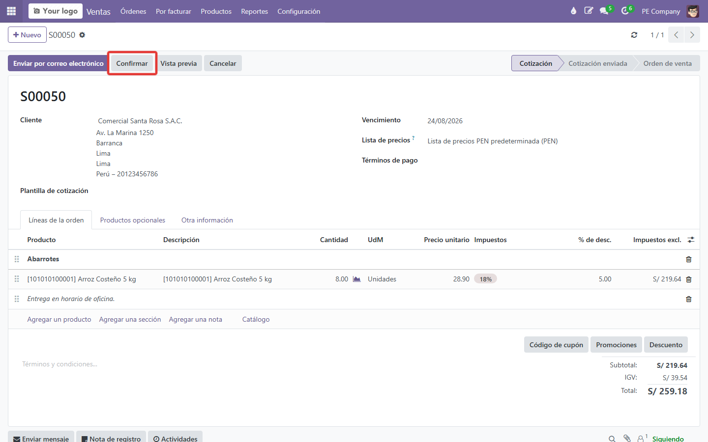This screenshot has width=708, height=442.
Task: Open the apps grid menu icon
Action: pyautogui.click(x=11, y=11)
